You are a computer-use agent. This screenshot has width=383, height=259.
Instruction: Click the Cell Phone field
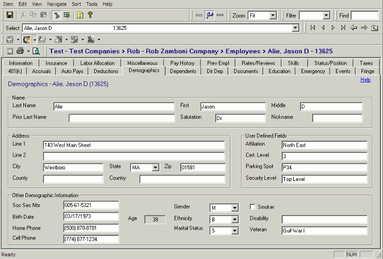pyautogui.click(x=91, y=239)
